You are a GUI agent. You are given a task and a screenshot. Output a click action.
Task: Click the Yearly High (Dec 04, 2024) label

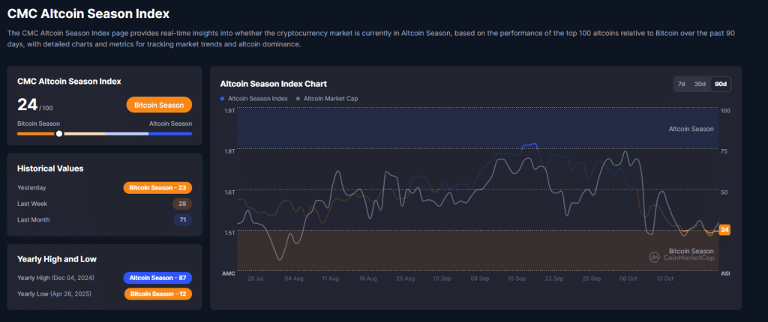pyautogui.click(x=55, y=278)
